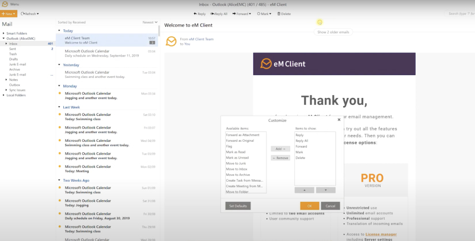Click the Search input field
This screenshot has width=475, height=241.
pos(459,14)
